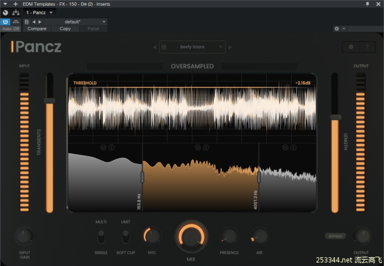
Task: Click the large MIX knob
Action: click(x=191, y=237)
